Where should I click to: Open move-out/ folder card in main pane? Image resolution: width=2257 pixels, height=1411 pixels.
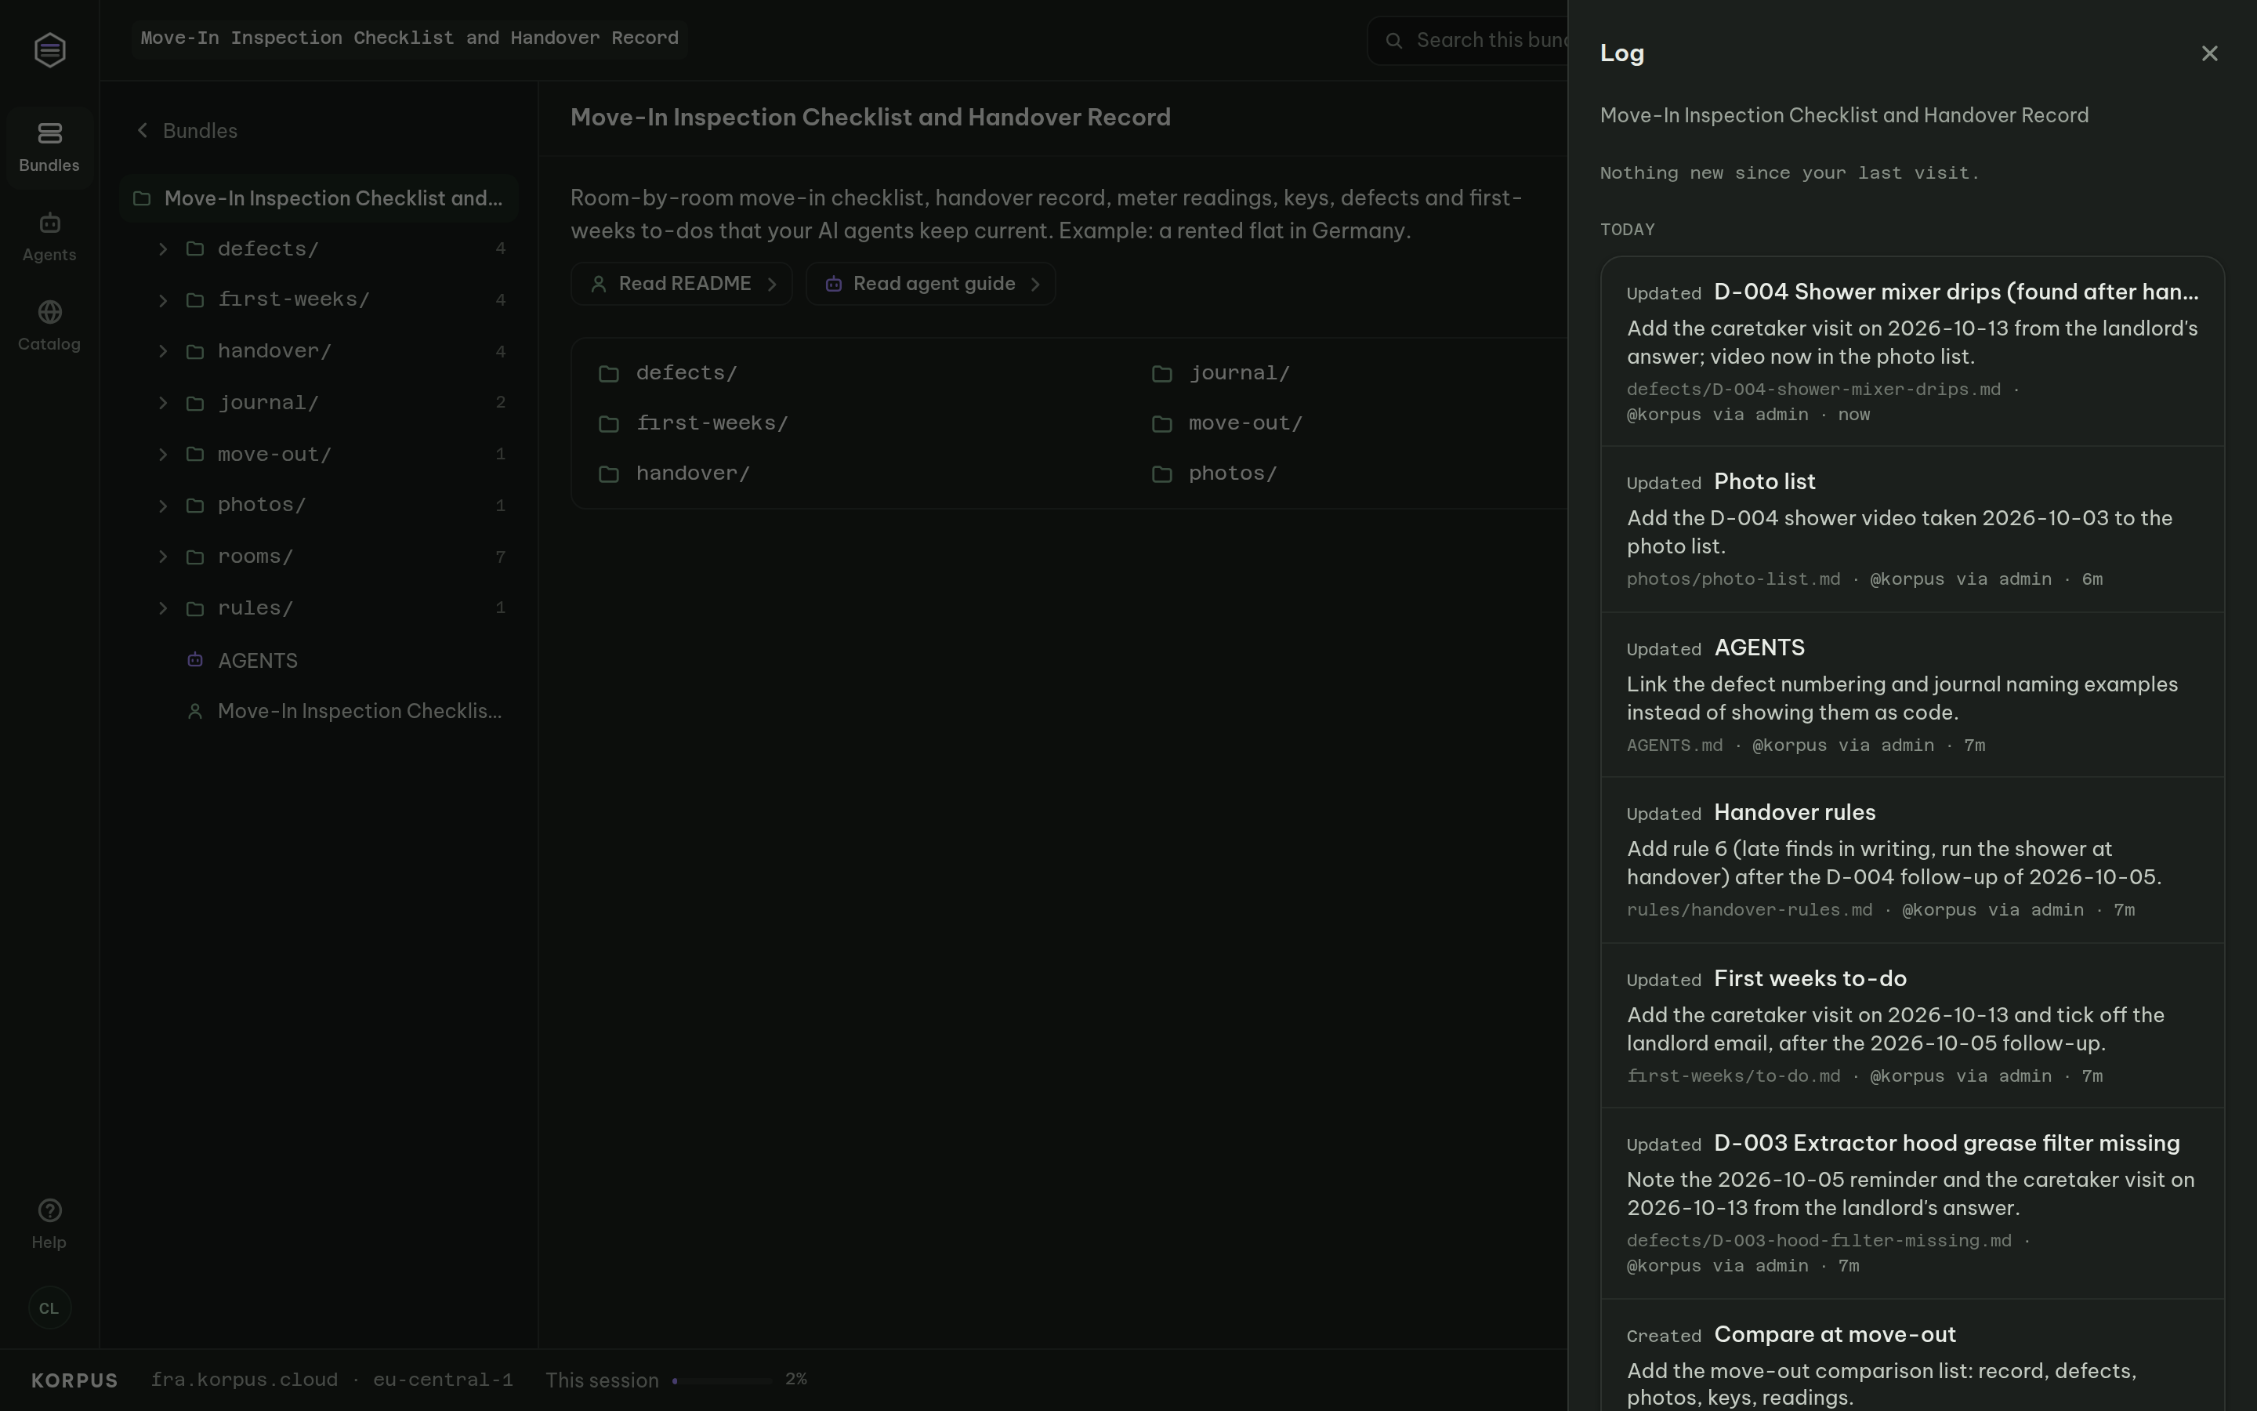pos(1226,423)
